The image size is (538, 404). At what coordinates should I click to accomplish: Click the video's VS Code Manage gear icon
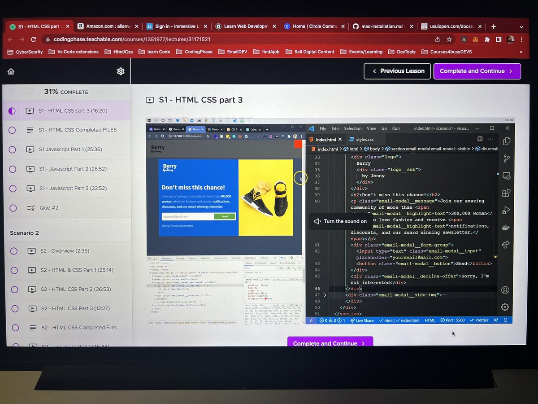pyautogui.click(x=505, y=307)
